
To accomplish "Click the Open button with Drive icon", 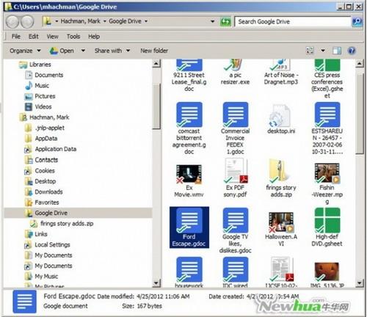I will tap(62, 51).
